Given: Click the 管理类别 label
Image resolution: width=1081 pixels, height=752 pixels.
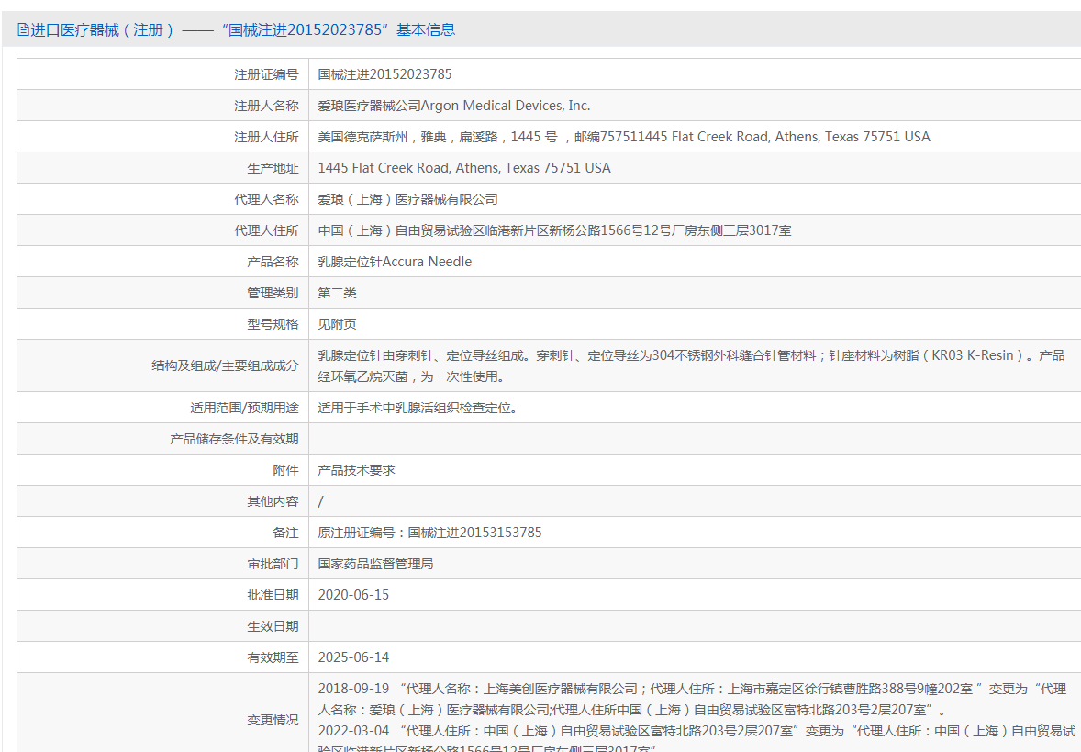Looking at the screenshot, I should click(273, 293).
